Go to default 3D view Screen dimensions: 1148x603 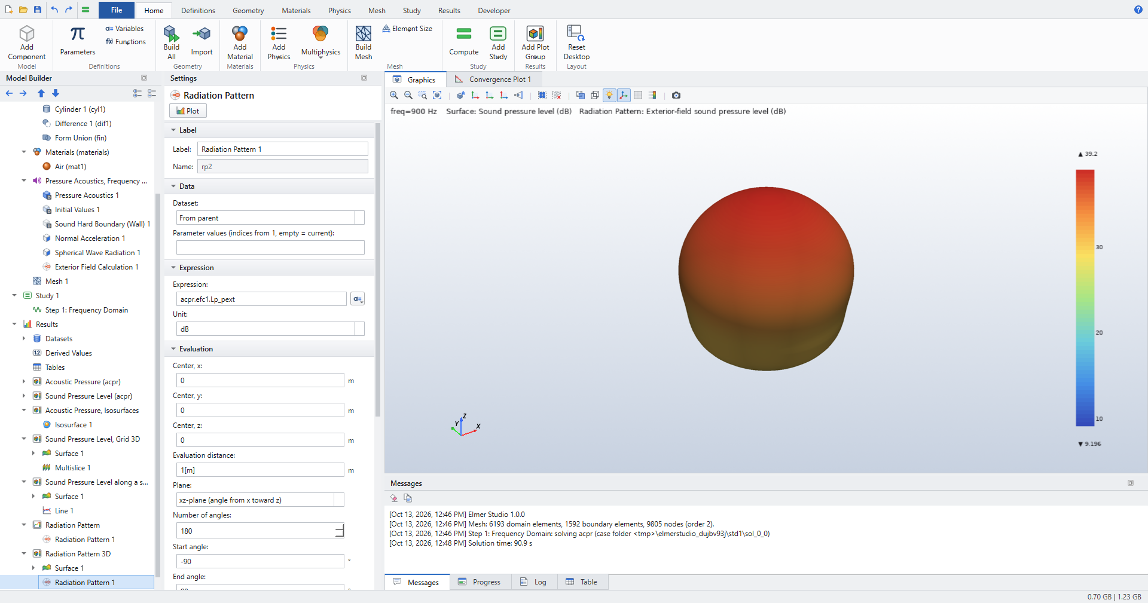point(460,95)
